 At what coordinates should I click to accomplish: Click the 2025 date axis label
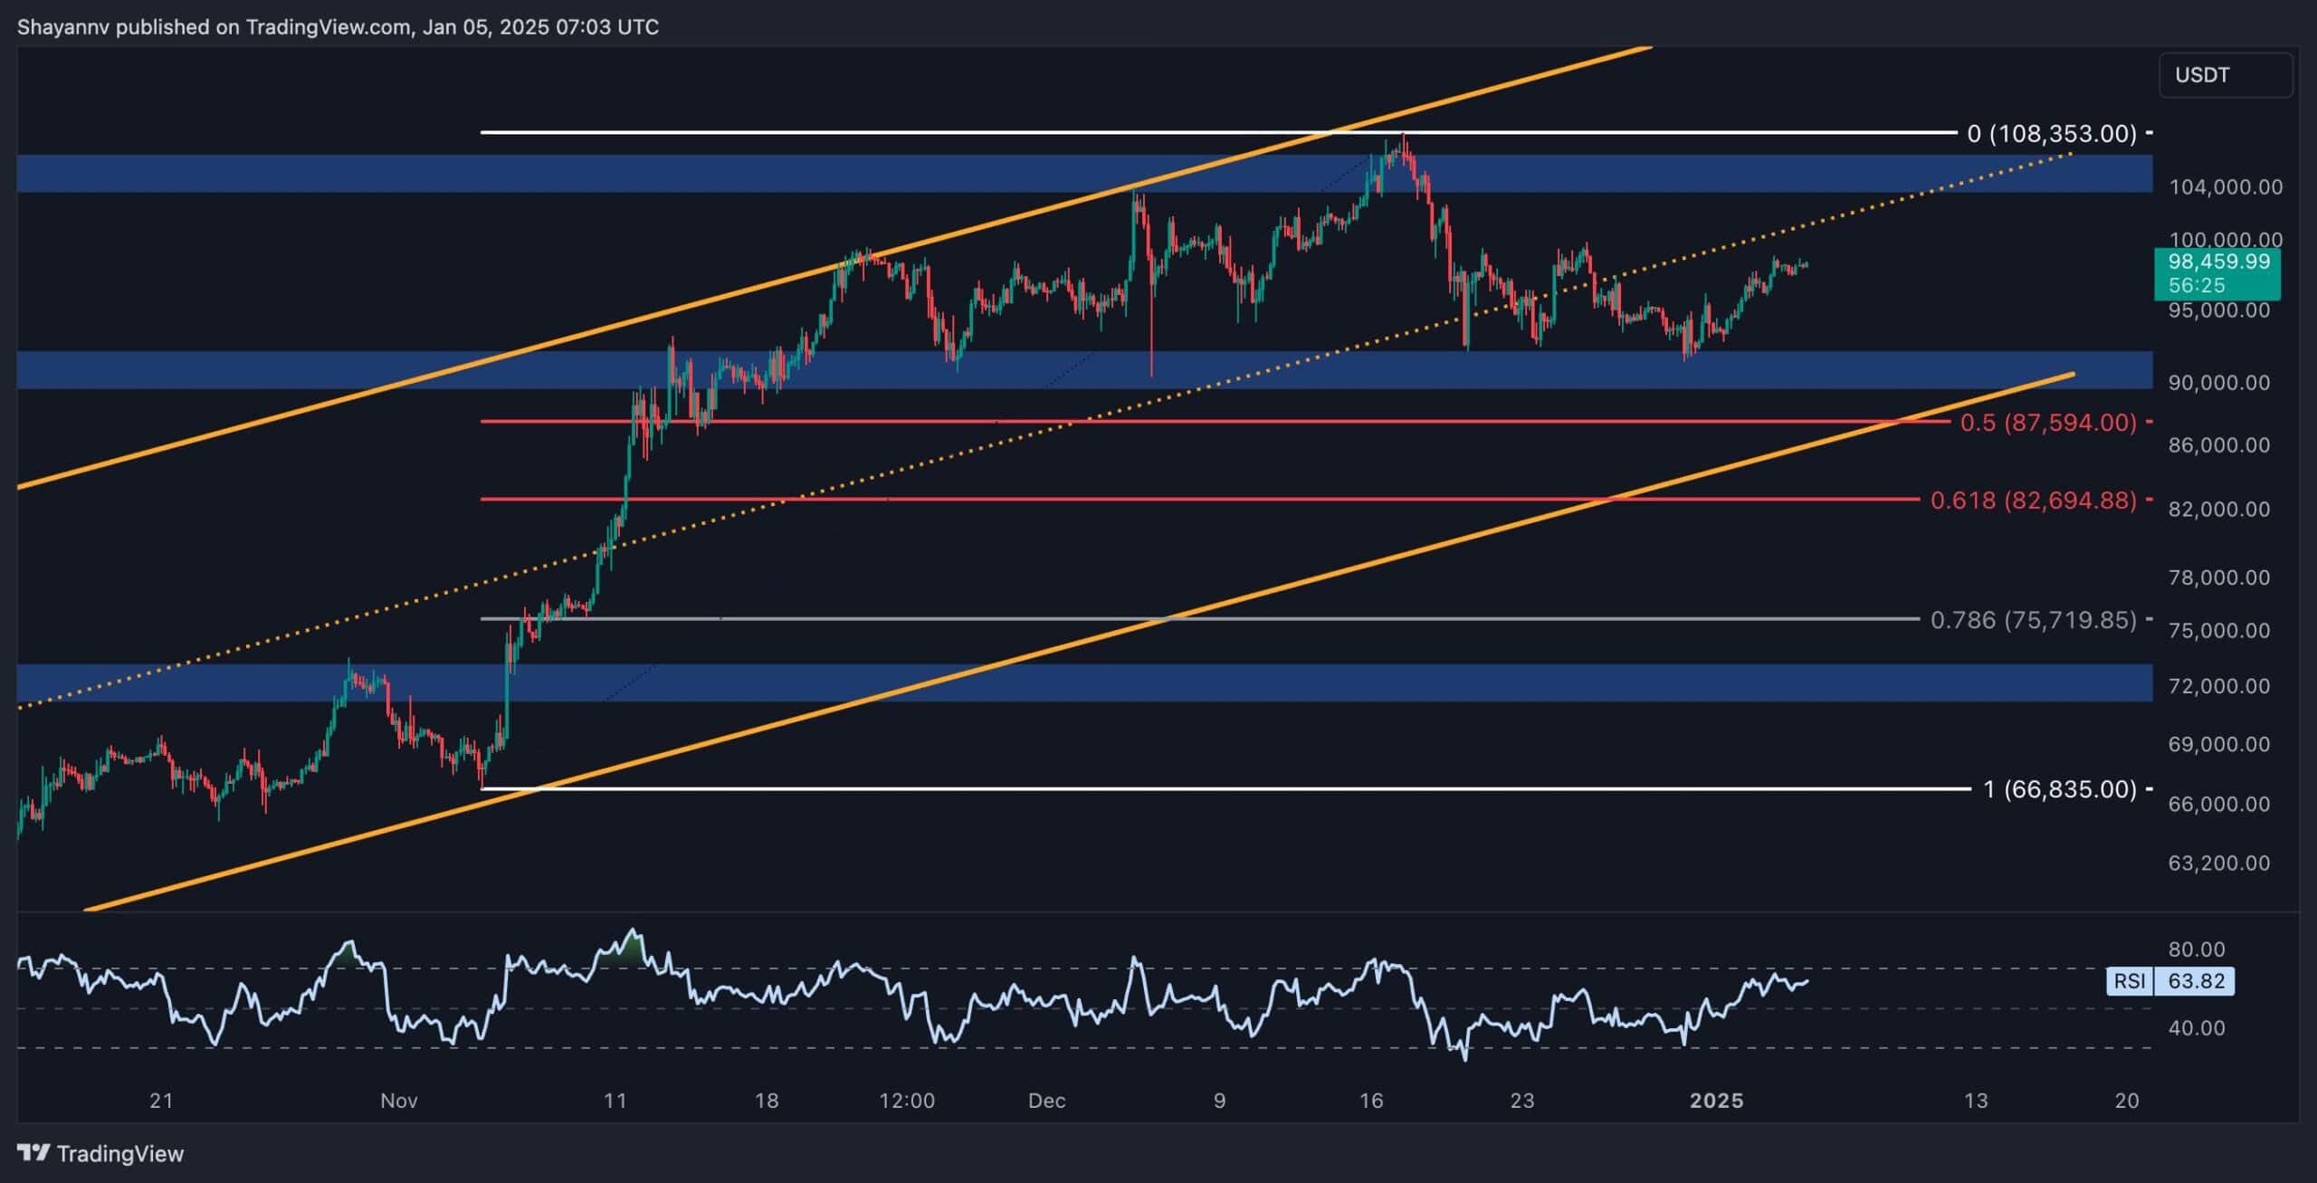(x=1717, y=1102)
